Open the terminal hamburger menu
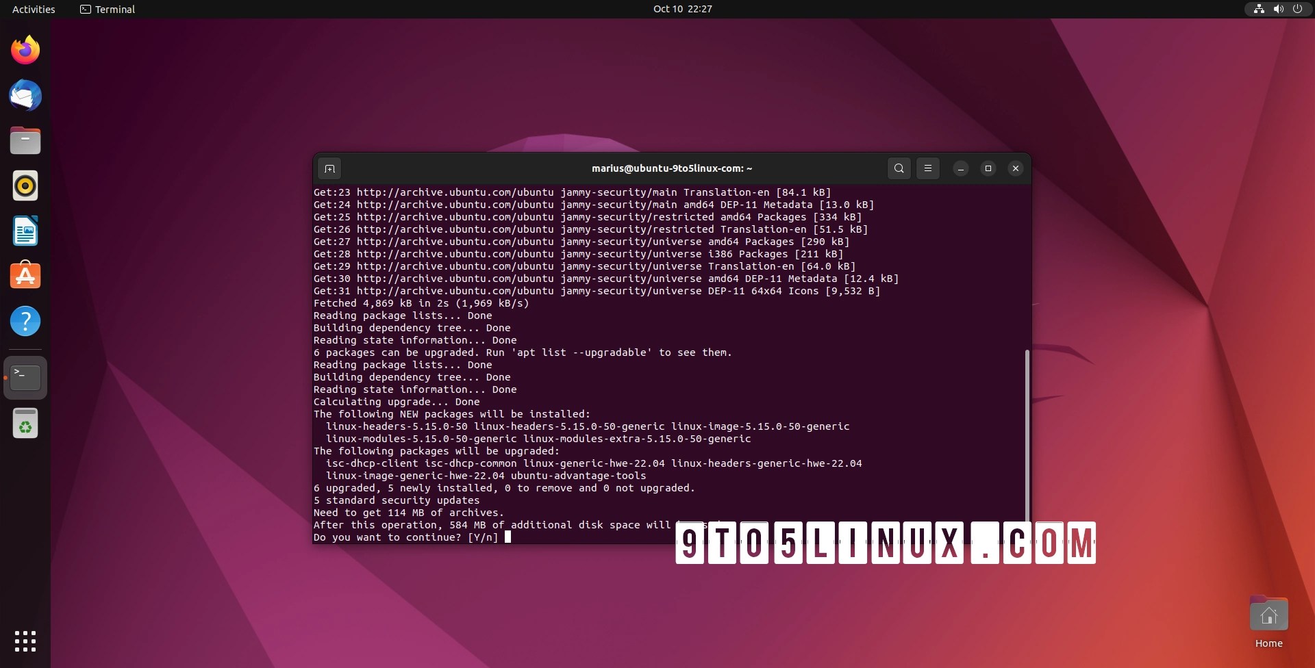The image size is (1315, 668). (x=928, y=168)
